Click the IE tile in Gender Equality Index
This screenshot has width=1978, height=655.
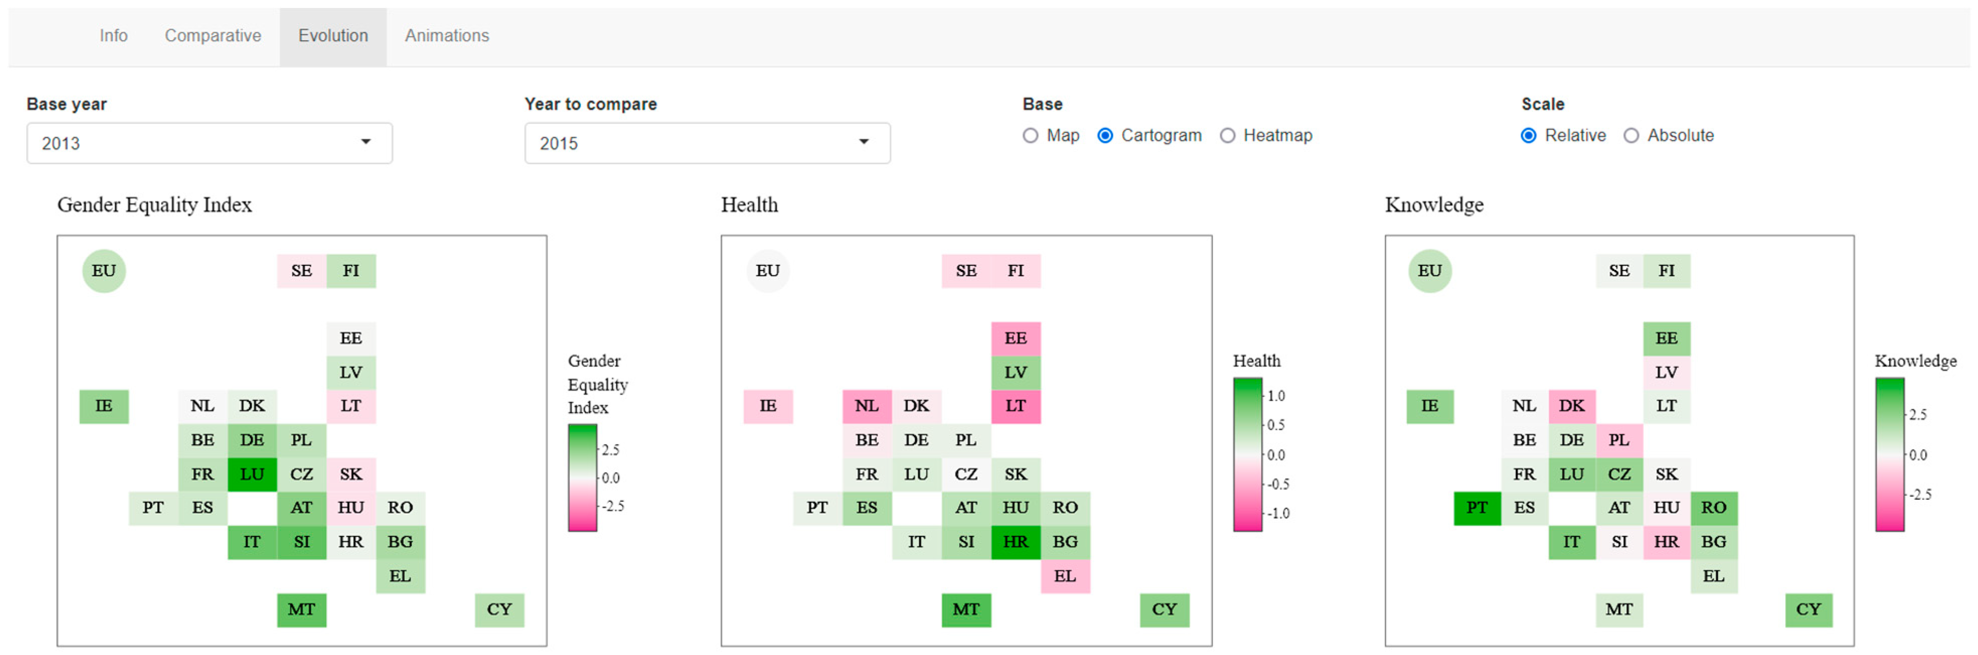point(104,406)
